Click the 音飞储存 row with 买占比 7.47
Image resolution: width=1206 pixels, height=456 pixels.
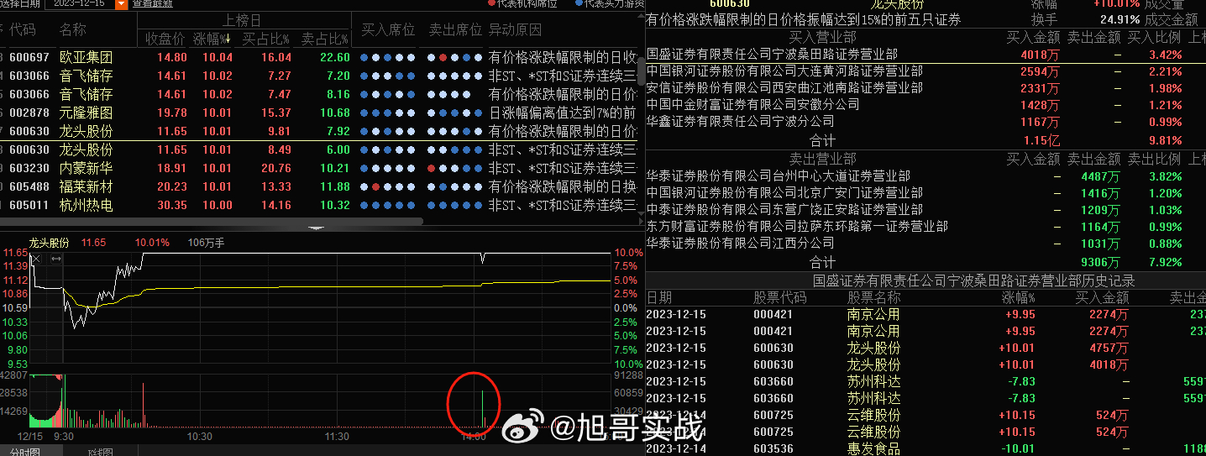click(319, 95)
